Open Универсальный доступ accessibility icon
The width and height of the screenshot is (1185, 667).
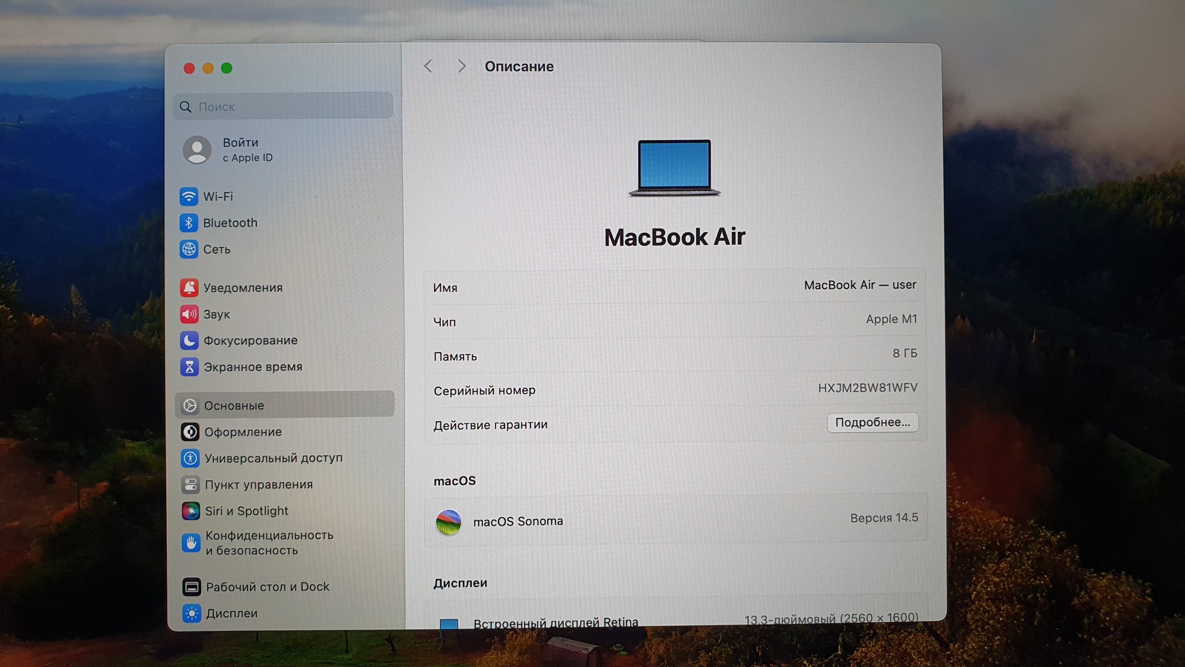(190, 458)
